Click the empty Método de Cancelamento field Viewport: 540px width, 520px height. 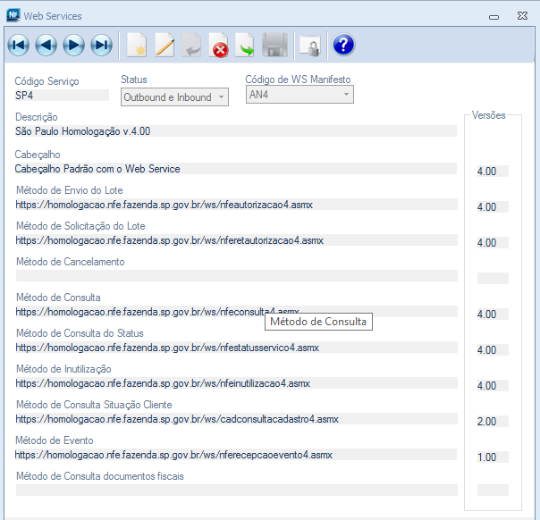[235, 276]
